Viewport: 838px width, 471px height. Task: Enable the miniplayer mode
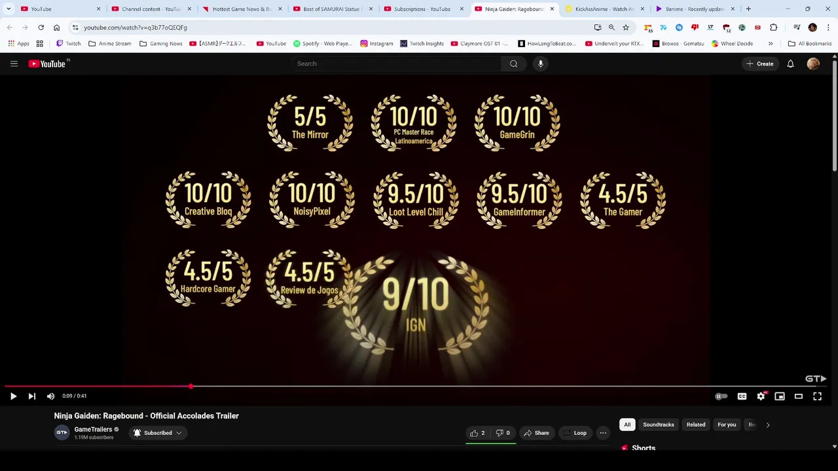click(x=780, y=396)
